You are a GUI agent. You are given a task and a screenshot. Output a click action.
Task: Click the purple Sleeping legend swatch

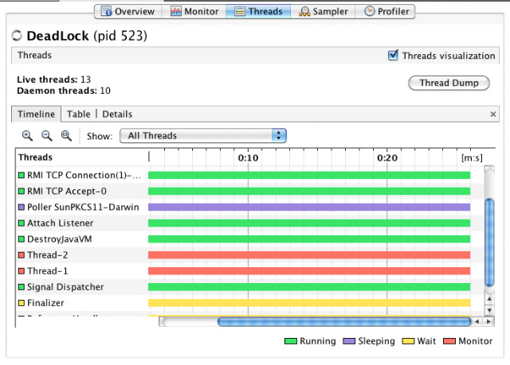click(x=349, y=341)
